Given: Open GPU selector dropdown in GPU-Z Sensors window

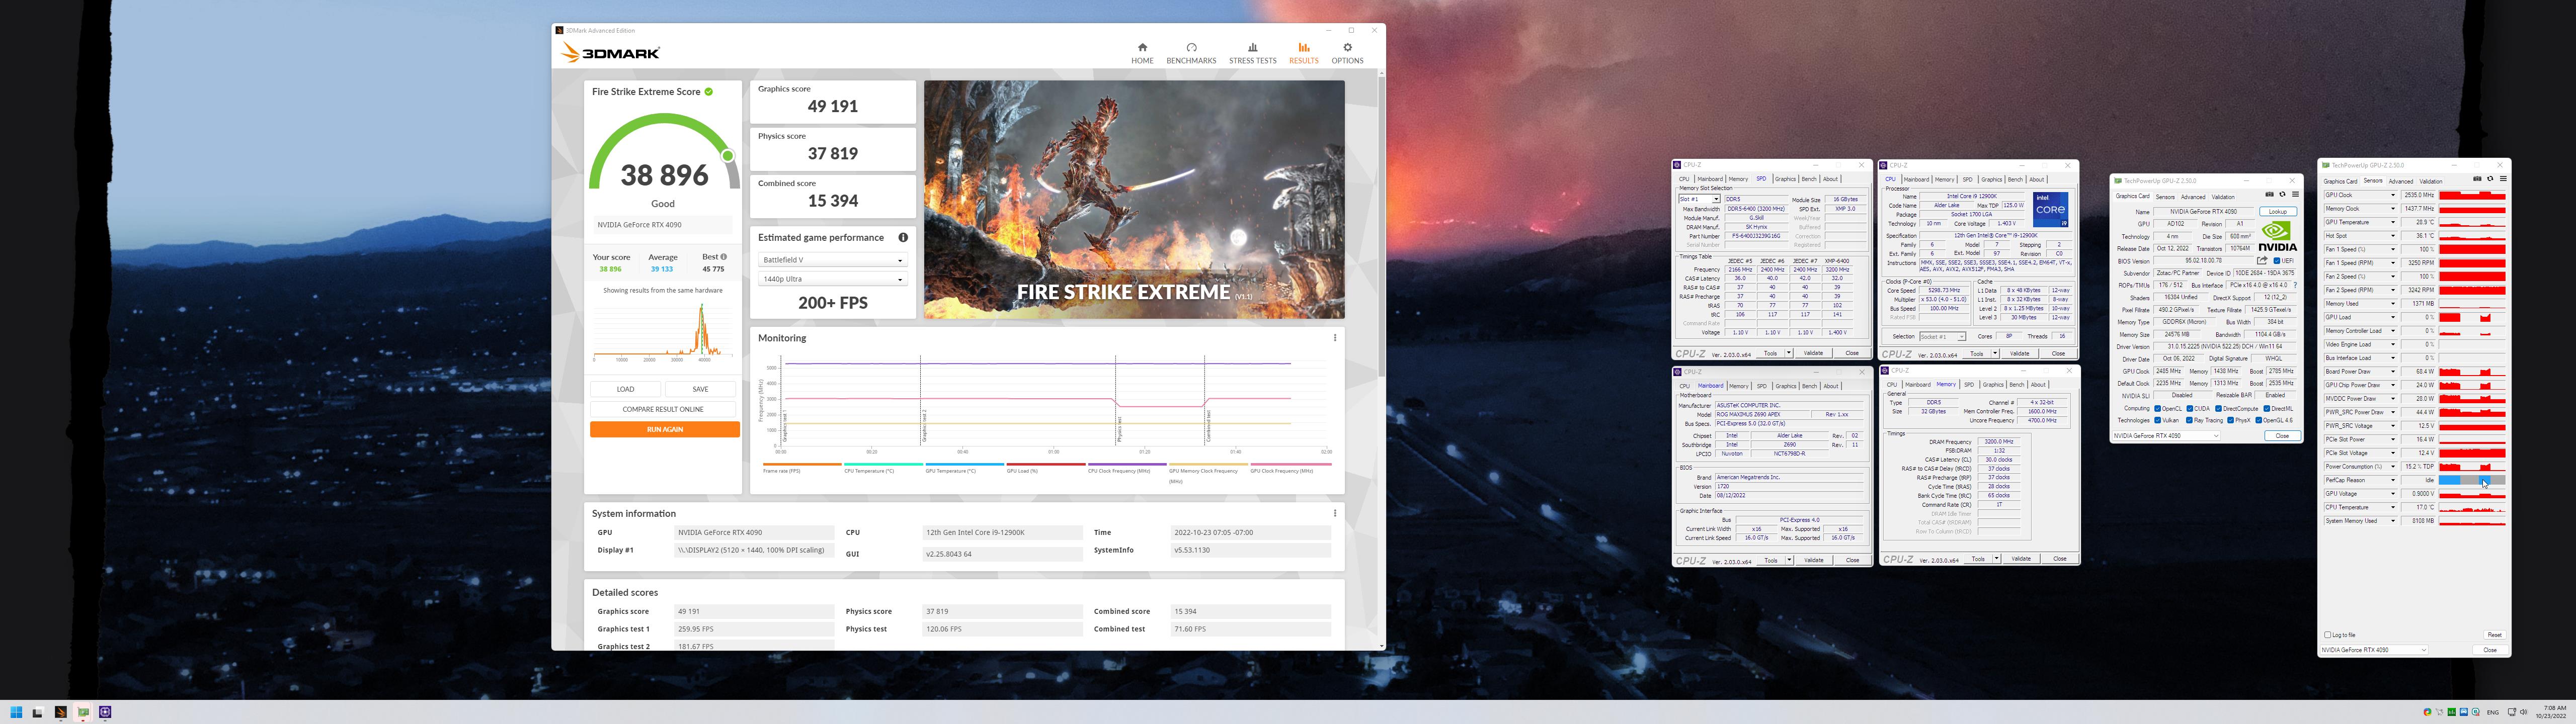Looking at the screenshot, I should click(x=2374, y=650).
